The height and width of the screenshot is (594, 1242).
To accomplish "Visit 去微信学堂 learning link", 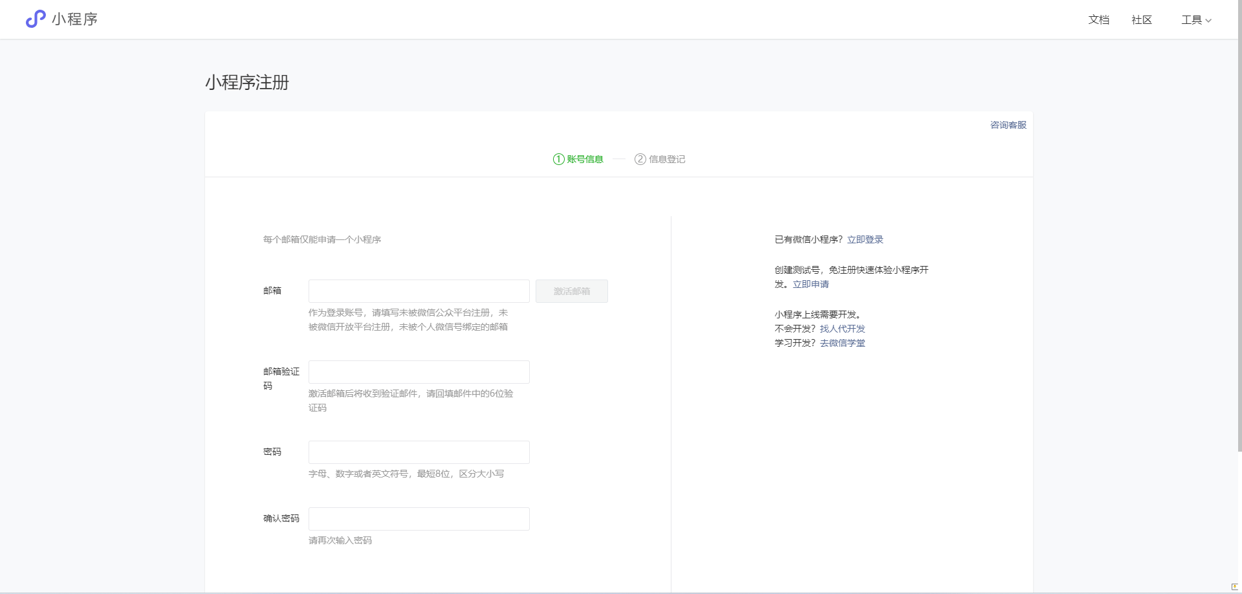I will pos(842,343).
